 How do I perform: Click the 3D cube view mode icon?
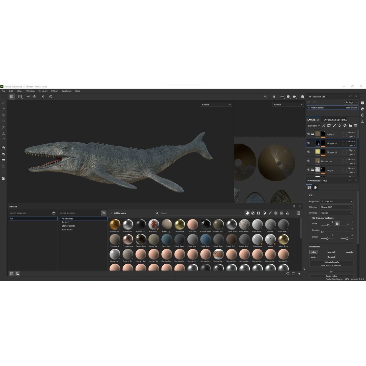coord(288,97)
